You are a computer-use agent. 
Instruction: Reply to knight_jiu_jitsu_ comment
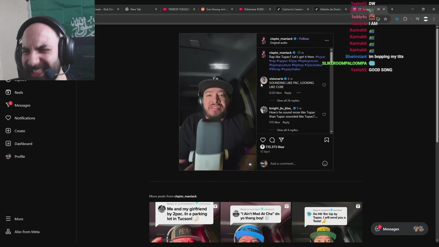pos(286,122)
